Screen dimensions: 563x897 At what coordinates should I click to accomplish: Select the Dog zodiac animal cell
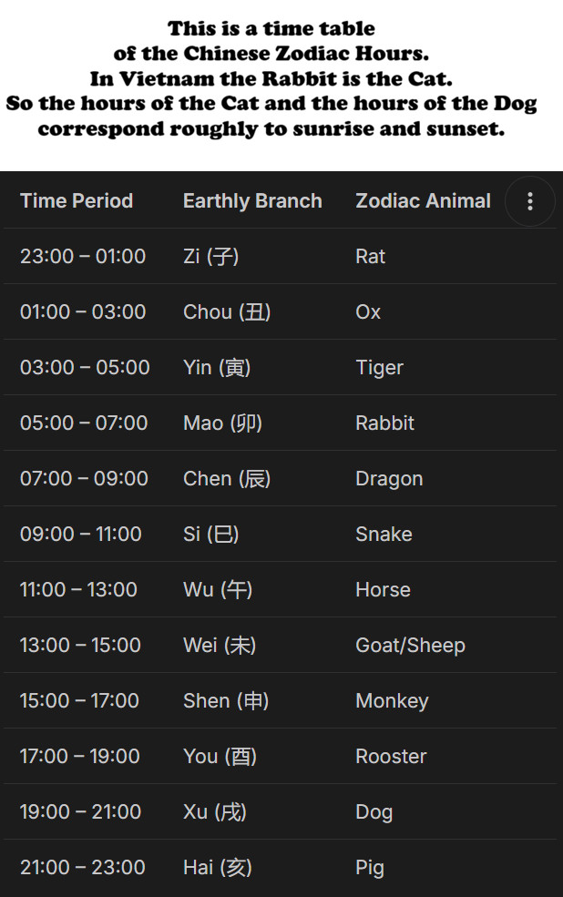(374, 812)
